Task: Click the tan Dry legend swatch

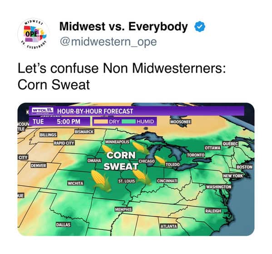Action: (x=101, y=121)
